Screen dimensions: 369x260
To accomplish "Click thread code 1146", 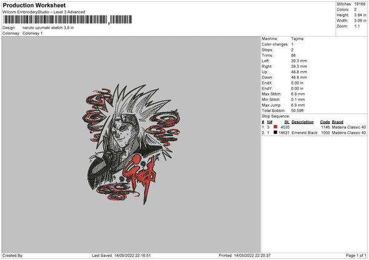I will tap(325, 127).
